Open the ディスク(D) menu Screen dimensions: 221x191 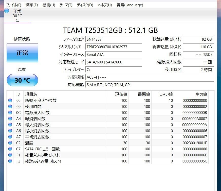pyautogui.click(x=85, y=5)
